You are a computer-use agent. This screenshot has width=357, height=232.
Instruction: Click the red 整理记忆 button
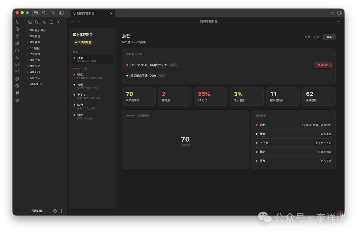pyautogui.click(x=323, y=65)
